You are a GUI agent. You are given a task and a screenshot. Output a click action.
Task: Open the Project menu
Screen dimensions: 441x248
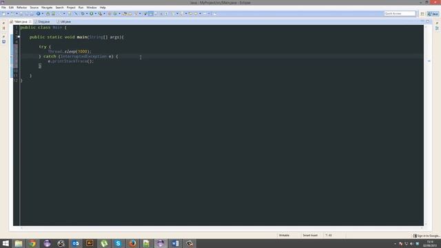pyautogui.click(x=71, y=8)
